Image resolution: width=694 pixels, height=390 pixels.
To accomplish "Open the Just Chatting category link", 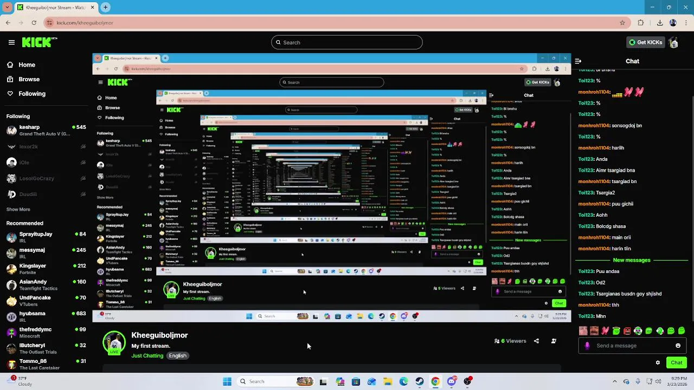I will point(147,356).
